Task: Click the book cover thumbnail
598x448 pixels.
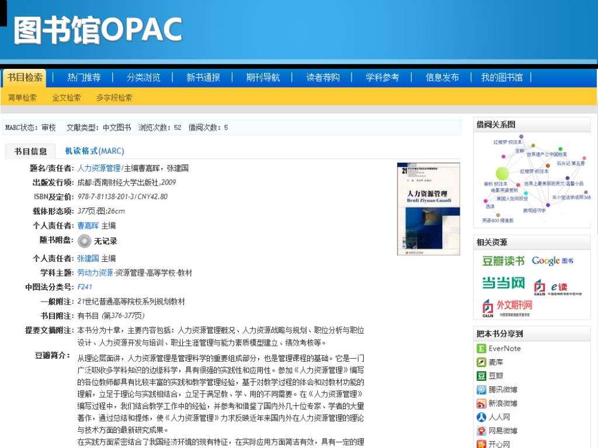Action: [x=428, y=209]
